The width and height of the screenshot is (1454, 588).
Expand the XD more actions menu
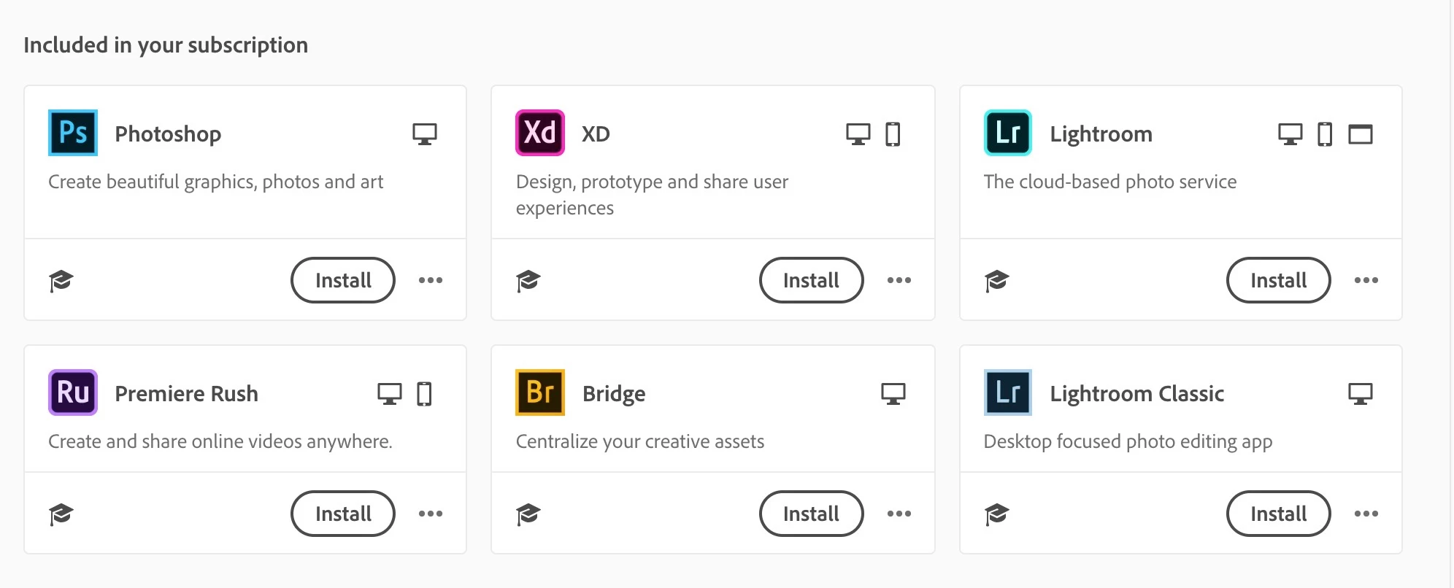tap(899, 280)
